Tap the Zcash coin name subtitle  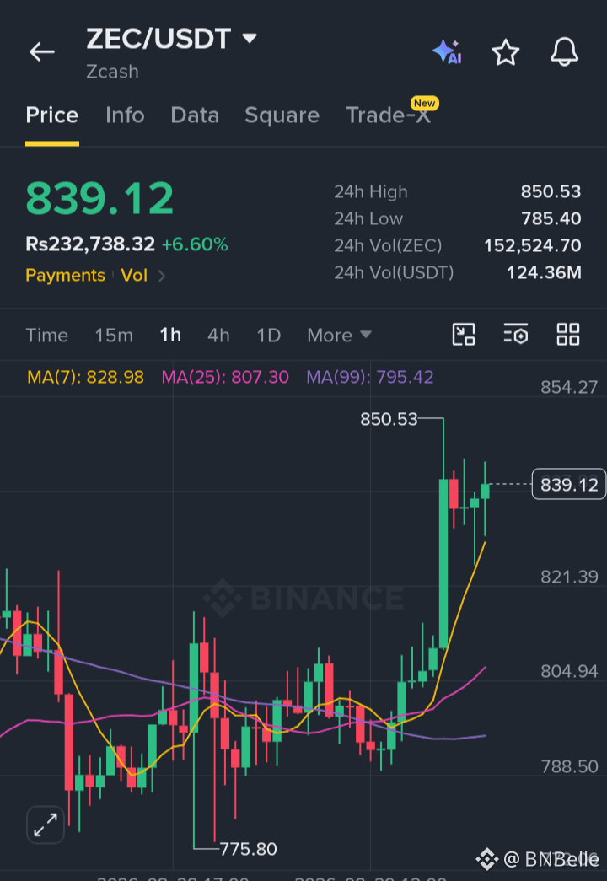coord(112,72)
